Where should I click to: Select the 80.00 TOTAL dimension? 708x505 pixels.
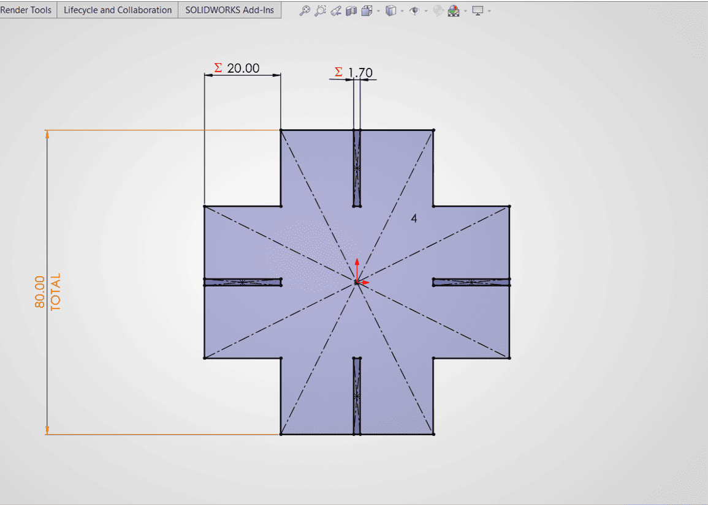click(x=47, y=292)
